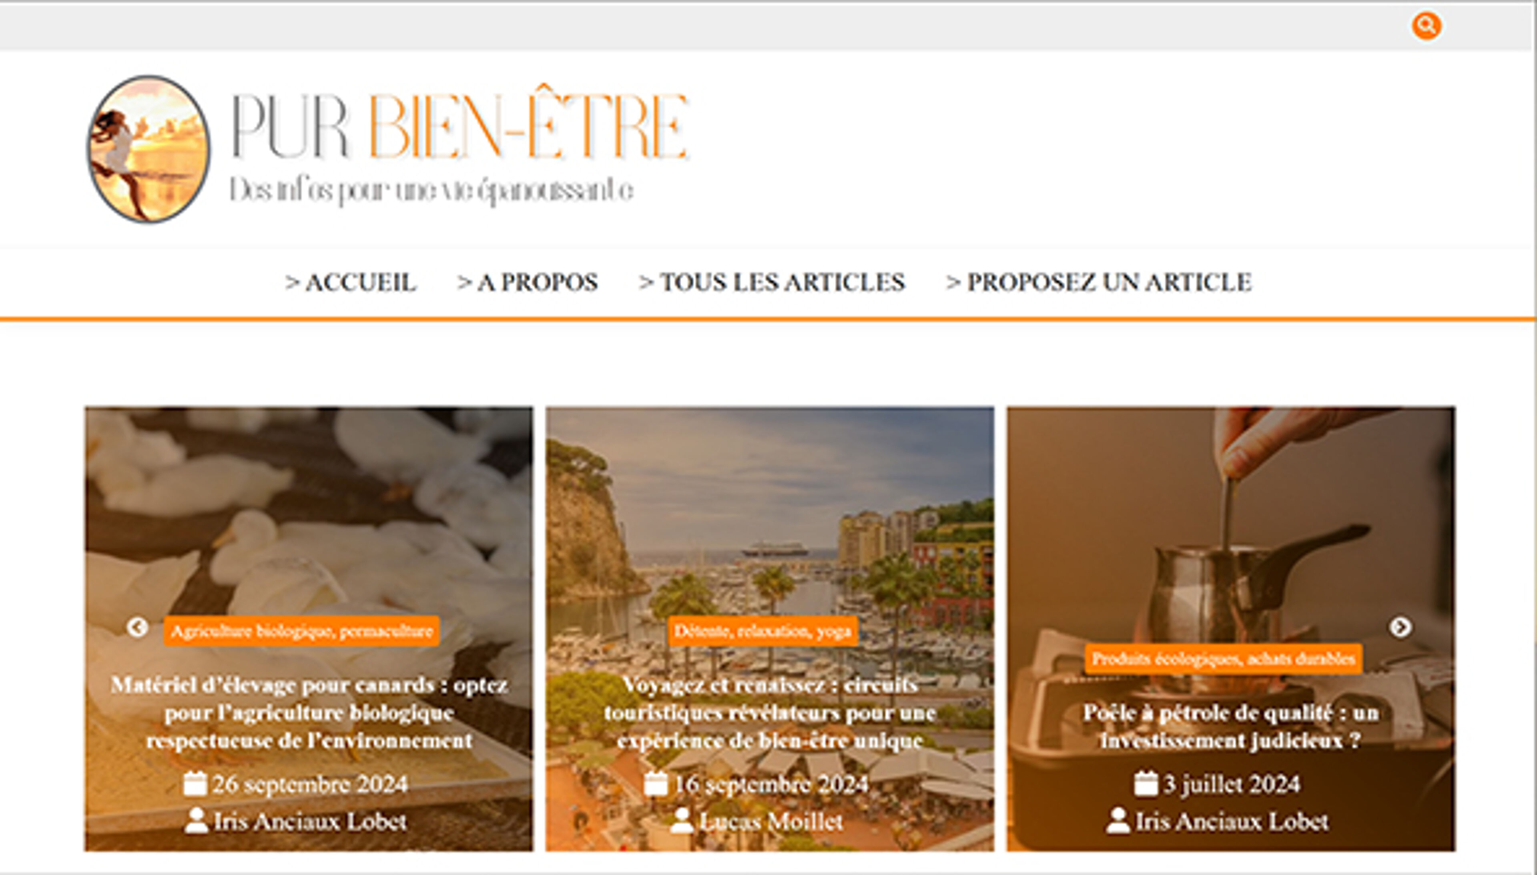1537x875 pixels.
Task: Open the Accueil menu item
Action: click(x=350, y=282)
